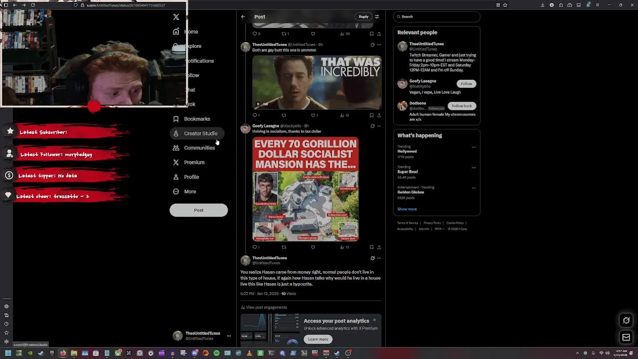Reload the page with browser refresh

pyautogui.click(x=33, y=5)
